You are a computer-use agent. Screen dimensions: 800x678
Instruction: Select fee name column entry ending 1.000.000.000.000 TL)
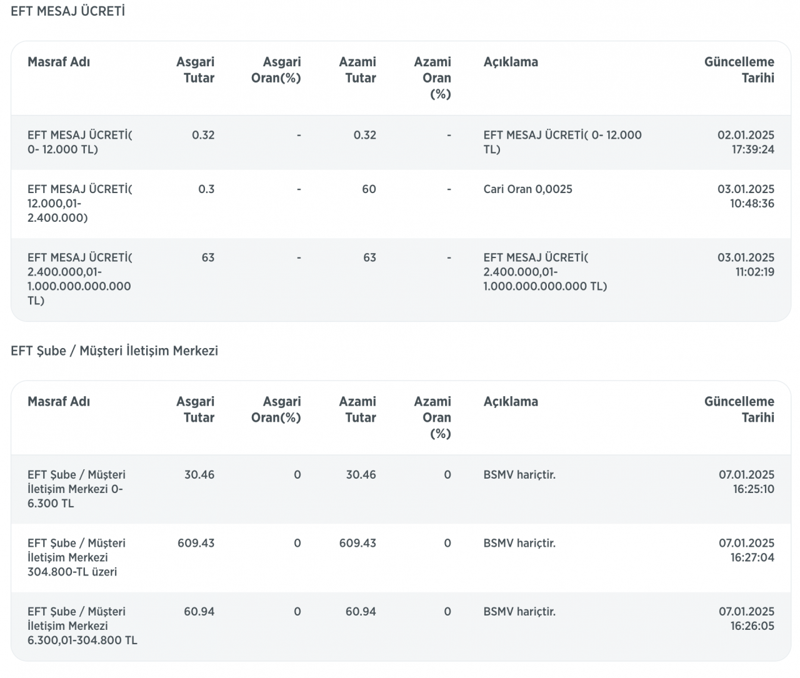(80, 279)
